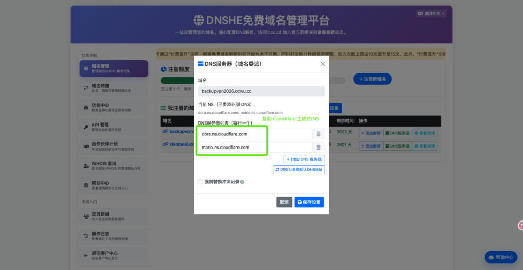The image size is (523, 270).
Task: Click the swap arrows icon of 域名转赠
Action: click(x=86, y=88)
